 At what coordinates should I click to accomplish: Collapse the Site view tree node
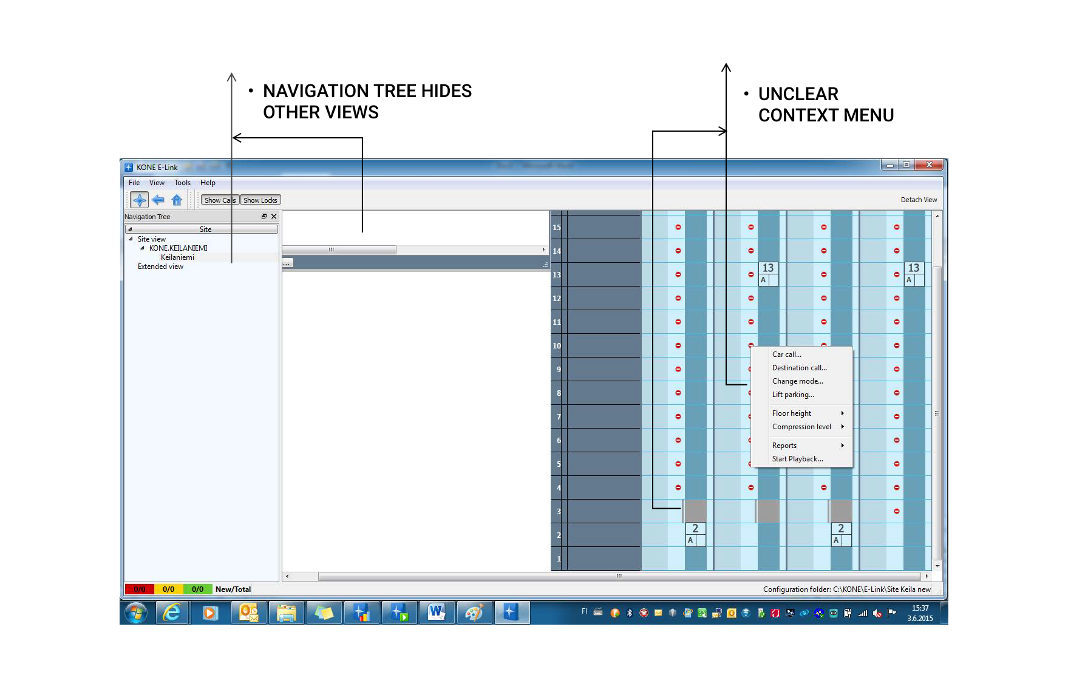tap(131, 239)
